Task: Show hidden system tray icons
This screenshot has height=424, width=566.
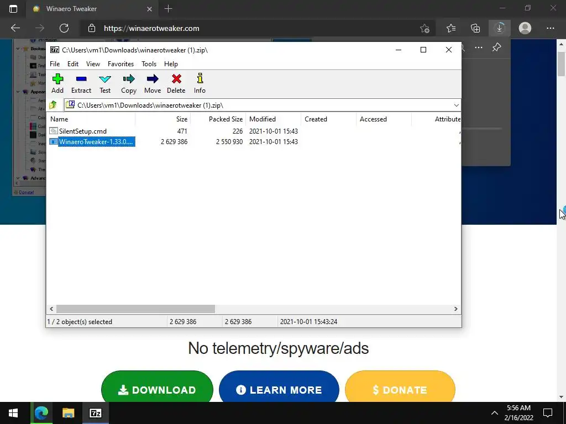Action: pos(495,413)
